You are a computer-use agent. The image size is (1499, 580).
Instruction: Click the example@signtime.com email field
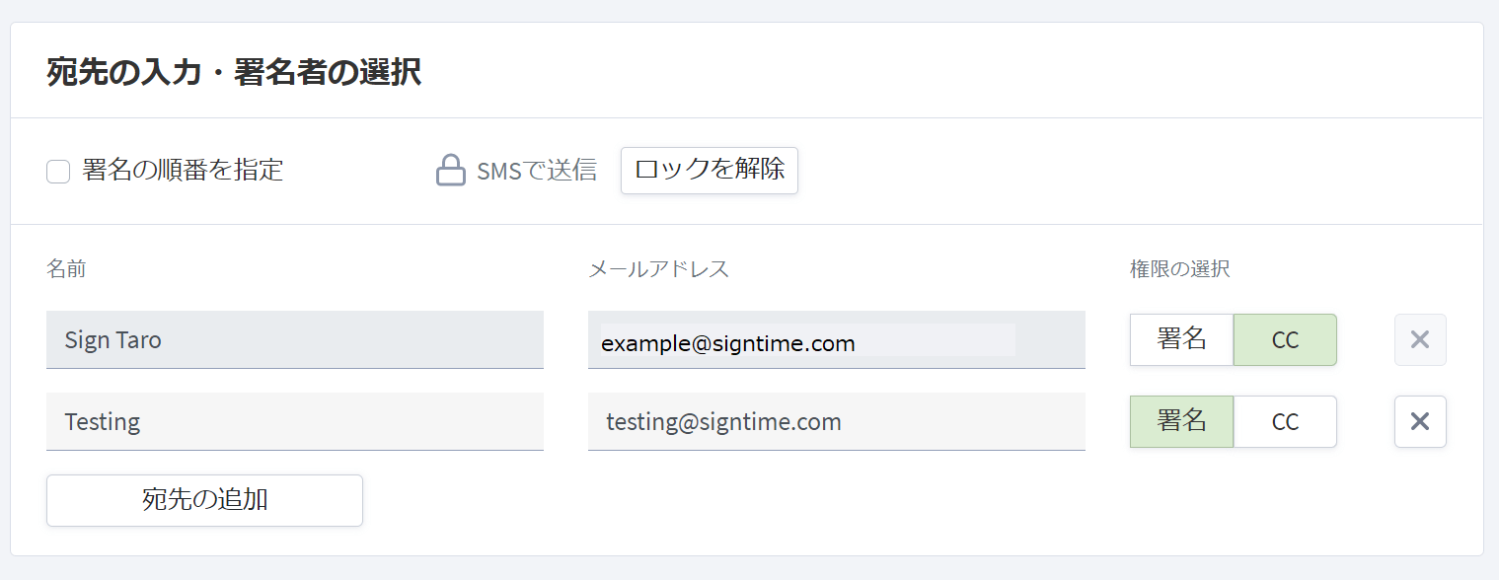tap(837, 340)
